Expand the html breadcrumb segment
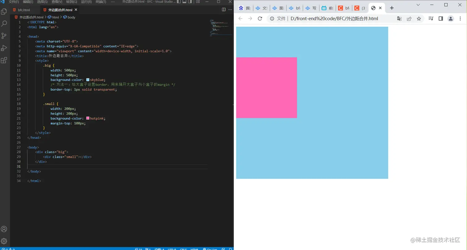The width and height of the screenshot is (467, 250). [53, 17]
